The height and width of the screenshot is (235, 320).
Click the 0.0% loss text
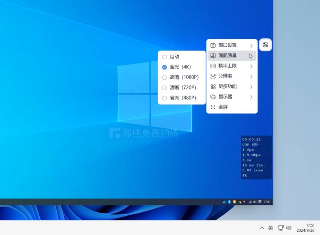(x=252, y=170)
